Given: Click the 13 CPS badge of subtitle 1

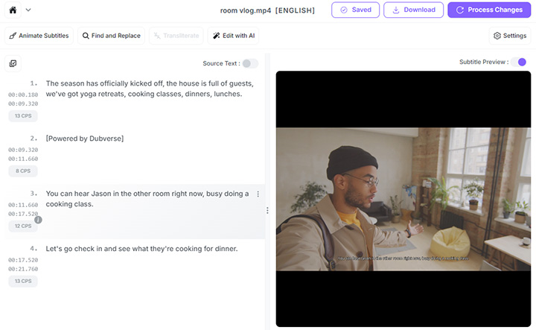Looking at the screenshot, I should [x=23, y=116].
